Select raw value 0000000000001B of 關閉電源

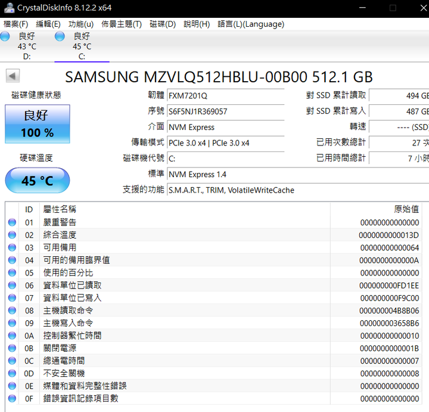click(389, 348)
